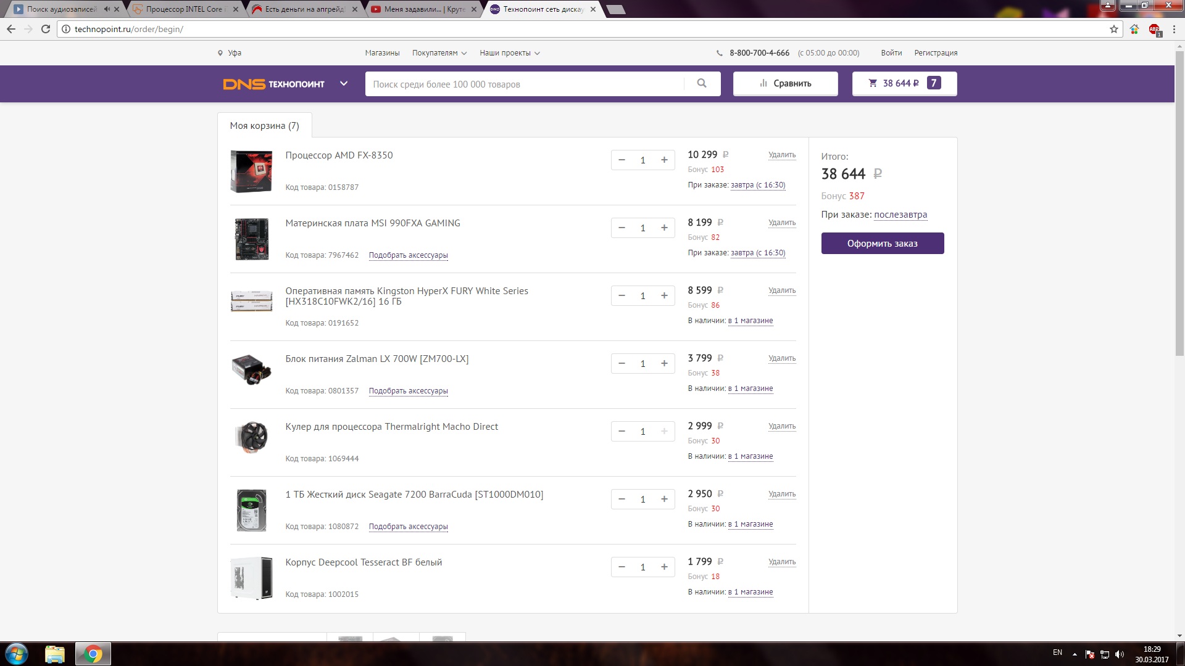The height and width of the screenshot is (666, 1185).
Task: Decrease MSI 990FXA GAMING quantity
Action: 622,228
